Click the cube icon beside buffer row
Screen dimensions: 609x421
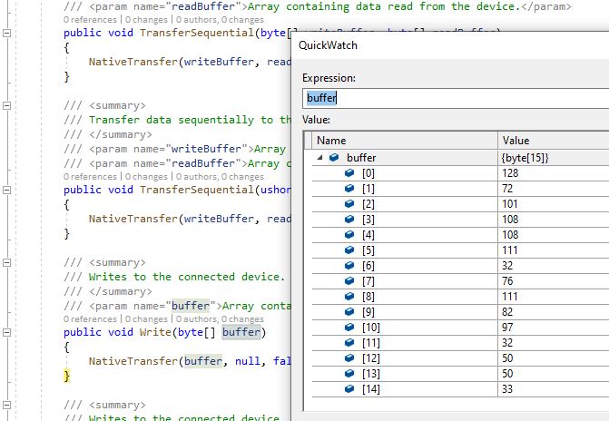(x=334, y=158)
